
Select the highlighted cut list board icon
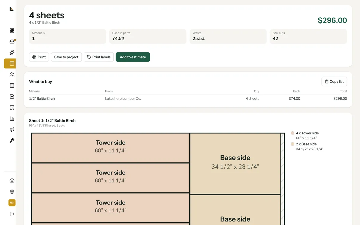click(10, 64)
